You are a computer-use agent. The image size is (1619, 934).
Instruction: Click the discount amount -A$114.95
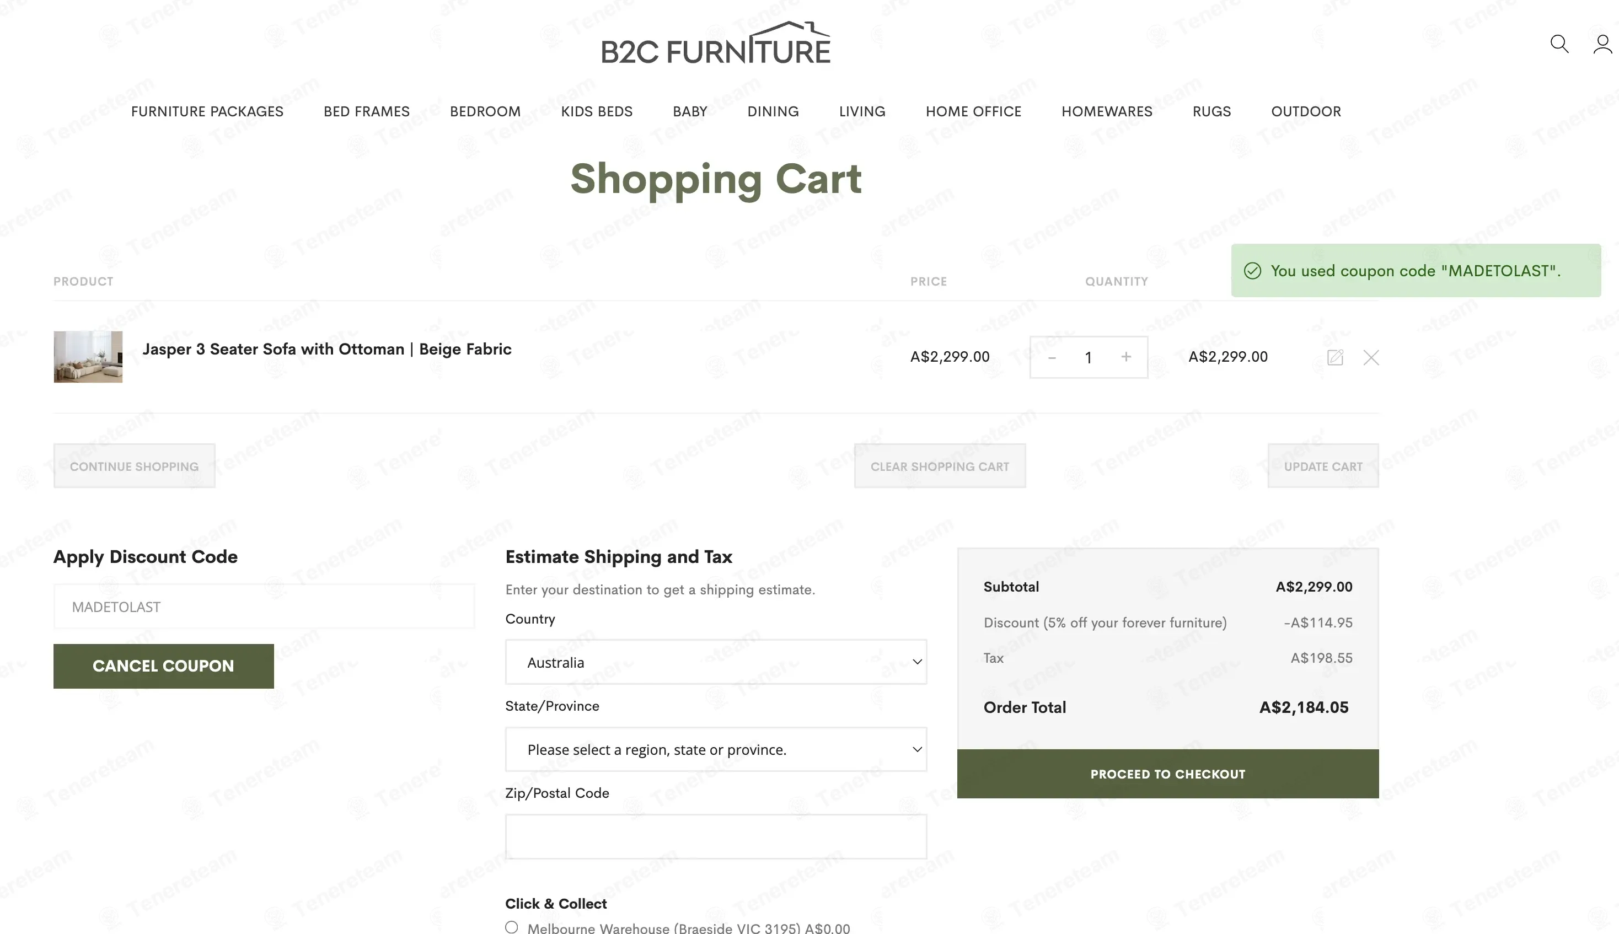coord(1318,622)
